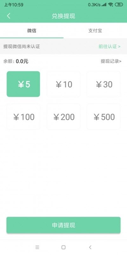Tap the 余额 0.0元 balance text
This screenshot has width=127, height=255.
click(x=16, y=61)
